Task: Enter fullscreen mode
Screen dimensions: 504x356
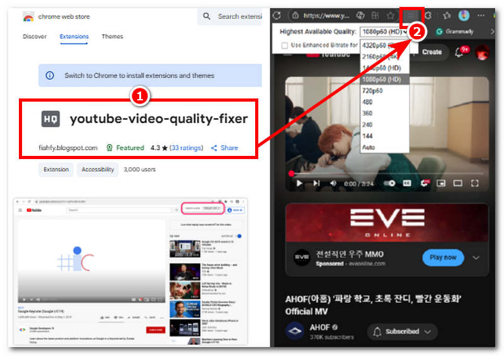Action: coord(474,183)
